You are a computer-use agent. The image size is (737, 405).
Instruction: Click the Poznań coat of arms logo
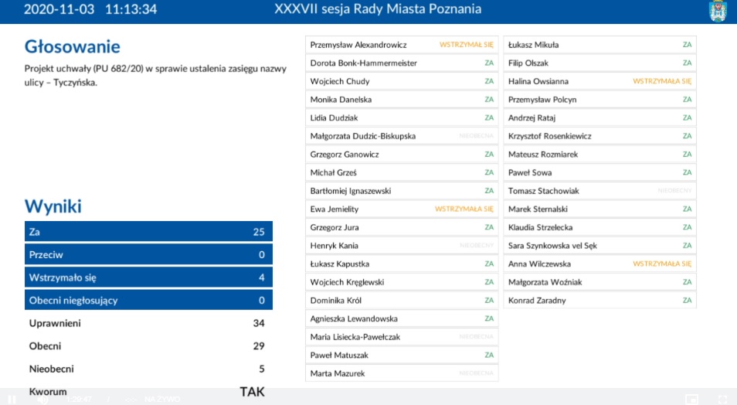click(x=718, y=11)
